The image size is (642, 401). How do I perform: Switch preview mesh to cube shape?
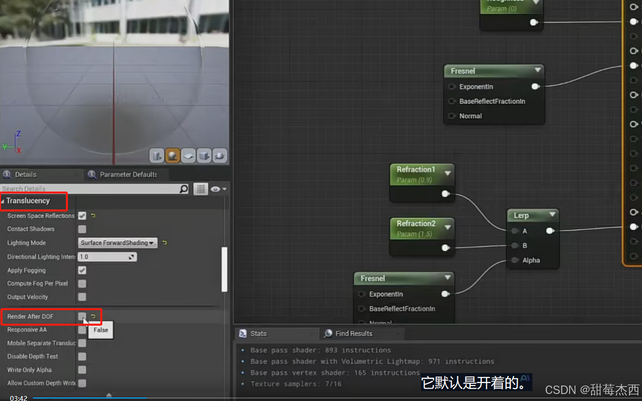(204, 156)
